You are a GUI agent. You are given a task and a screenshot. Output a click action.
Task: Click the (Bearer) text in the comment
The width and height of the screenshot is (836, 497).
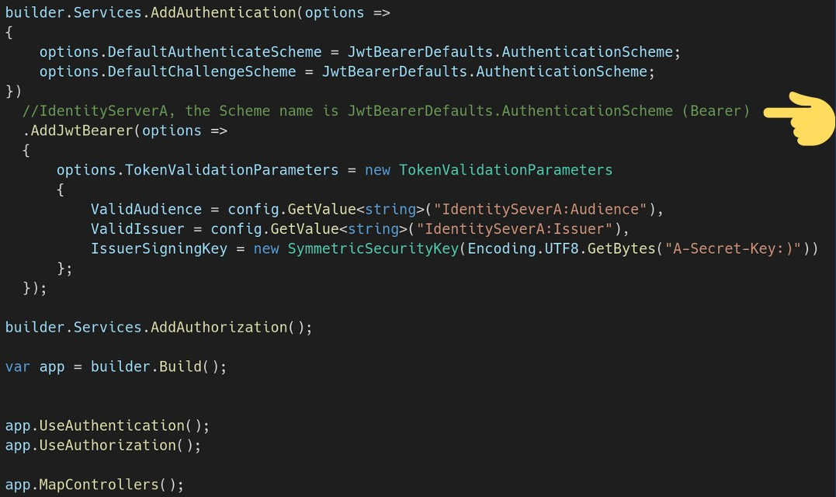[x=716, y=111]
